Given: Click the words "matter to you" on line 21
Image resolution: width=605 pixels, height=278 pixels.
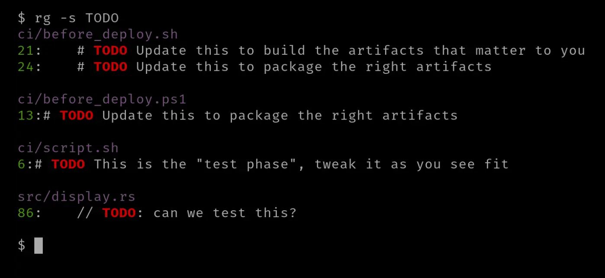Looking at the screenshot, I should pyautogui.click(x=530, y=51).
